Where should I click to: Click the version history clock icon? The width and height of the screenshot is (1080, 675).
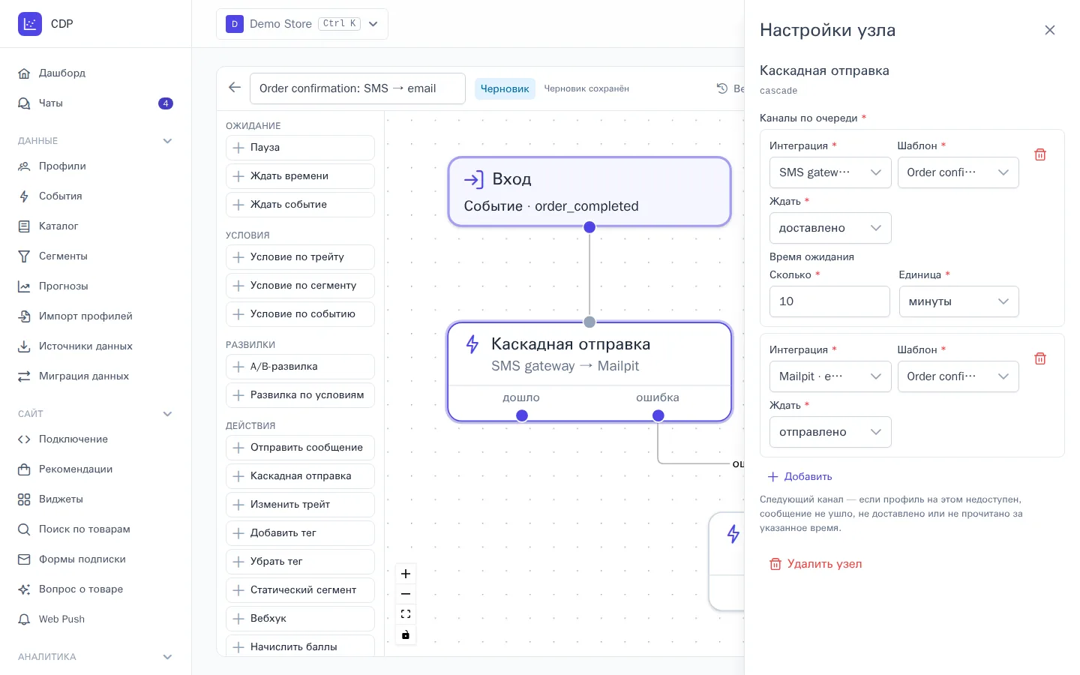click(722, 88)
